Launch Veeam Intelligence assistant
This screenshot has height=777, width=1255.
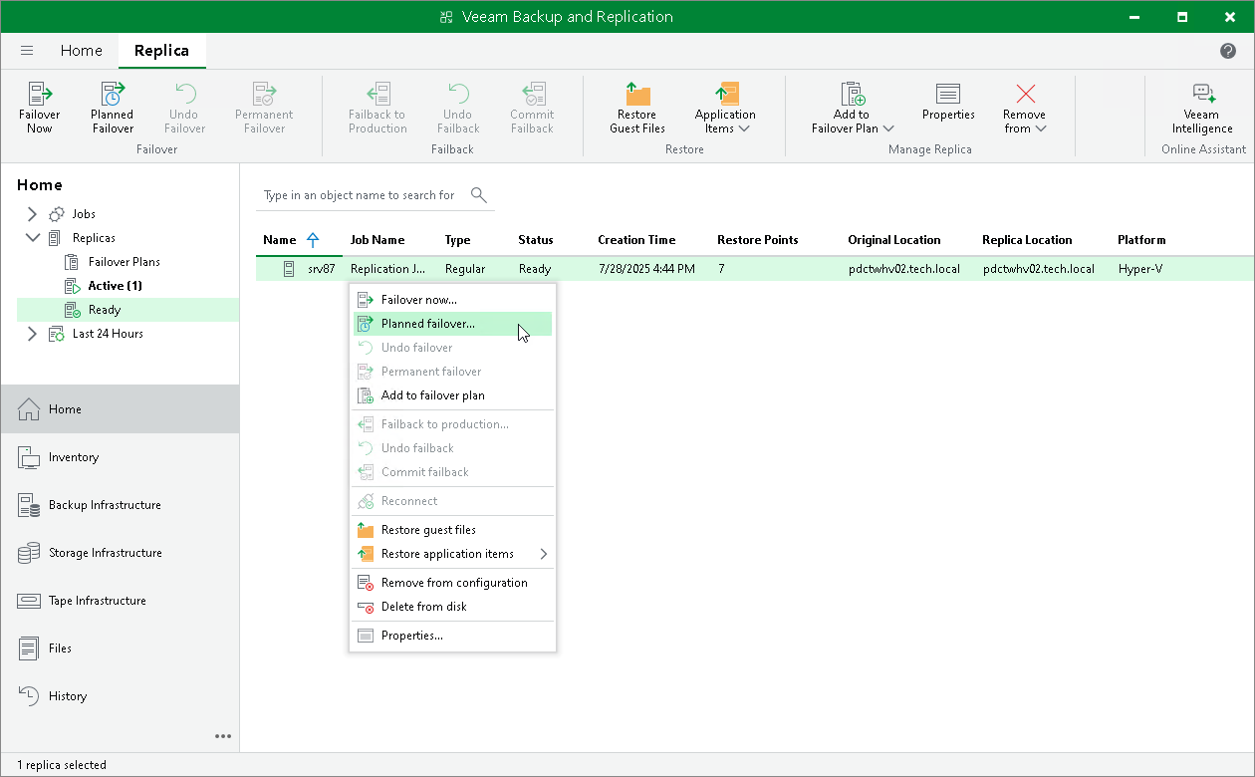pos(1202,108)
